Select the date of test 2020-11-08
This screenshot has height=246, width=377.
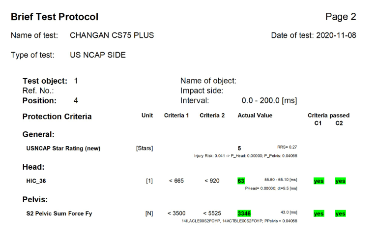coord(314,35)
